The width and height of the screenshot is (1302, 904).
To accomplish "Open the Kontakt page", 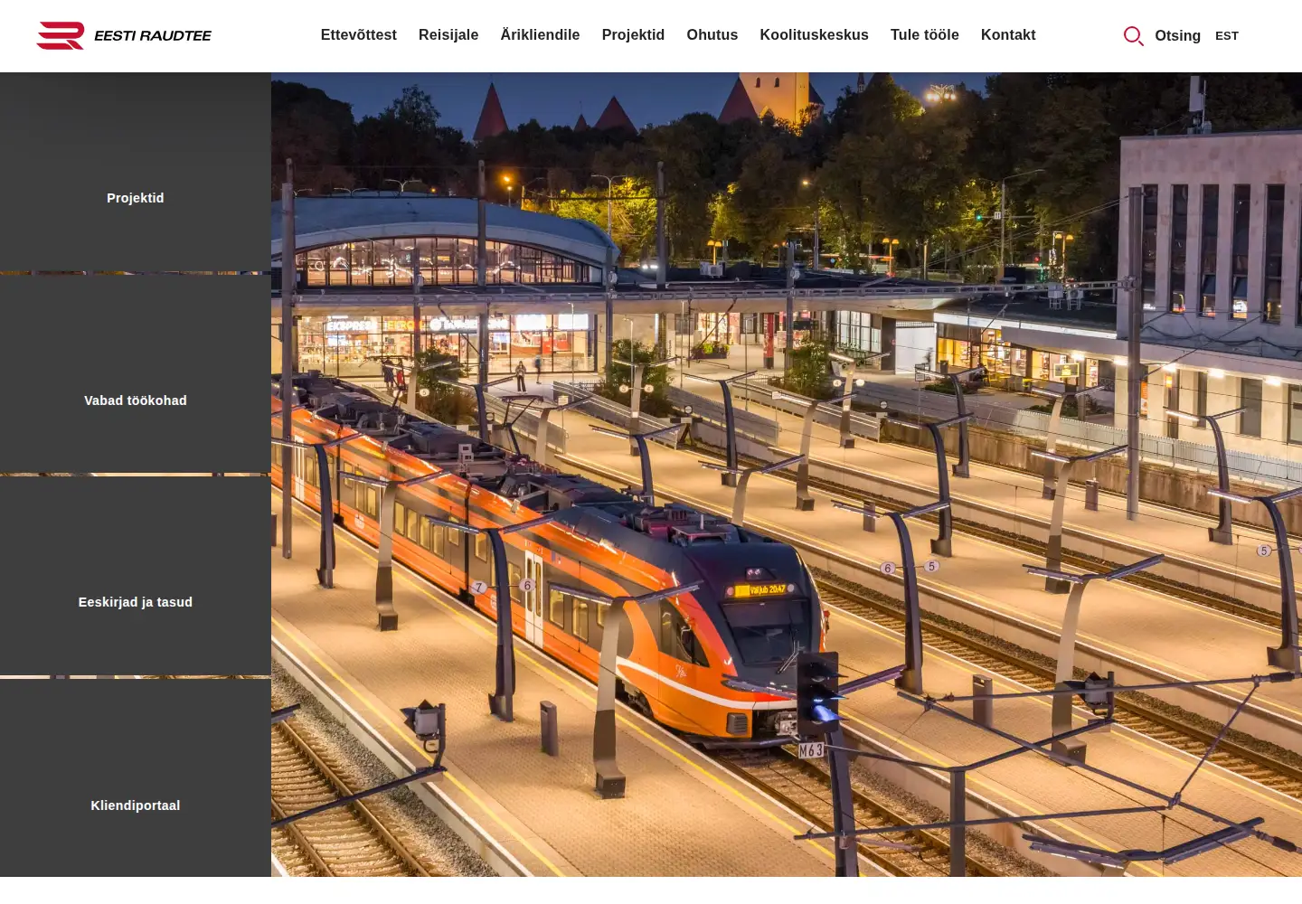I will tap(1008, 35).
